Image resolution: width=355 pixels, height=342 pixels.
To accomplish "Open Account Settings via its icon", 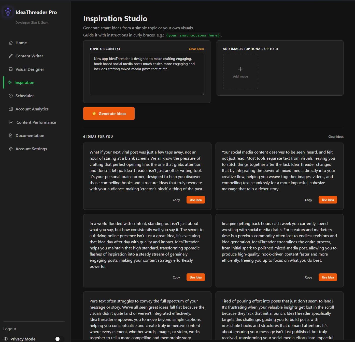I will pyautogui.click(x=10, y=149).
